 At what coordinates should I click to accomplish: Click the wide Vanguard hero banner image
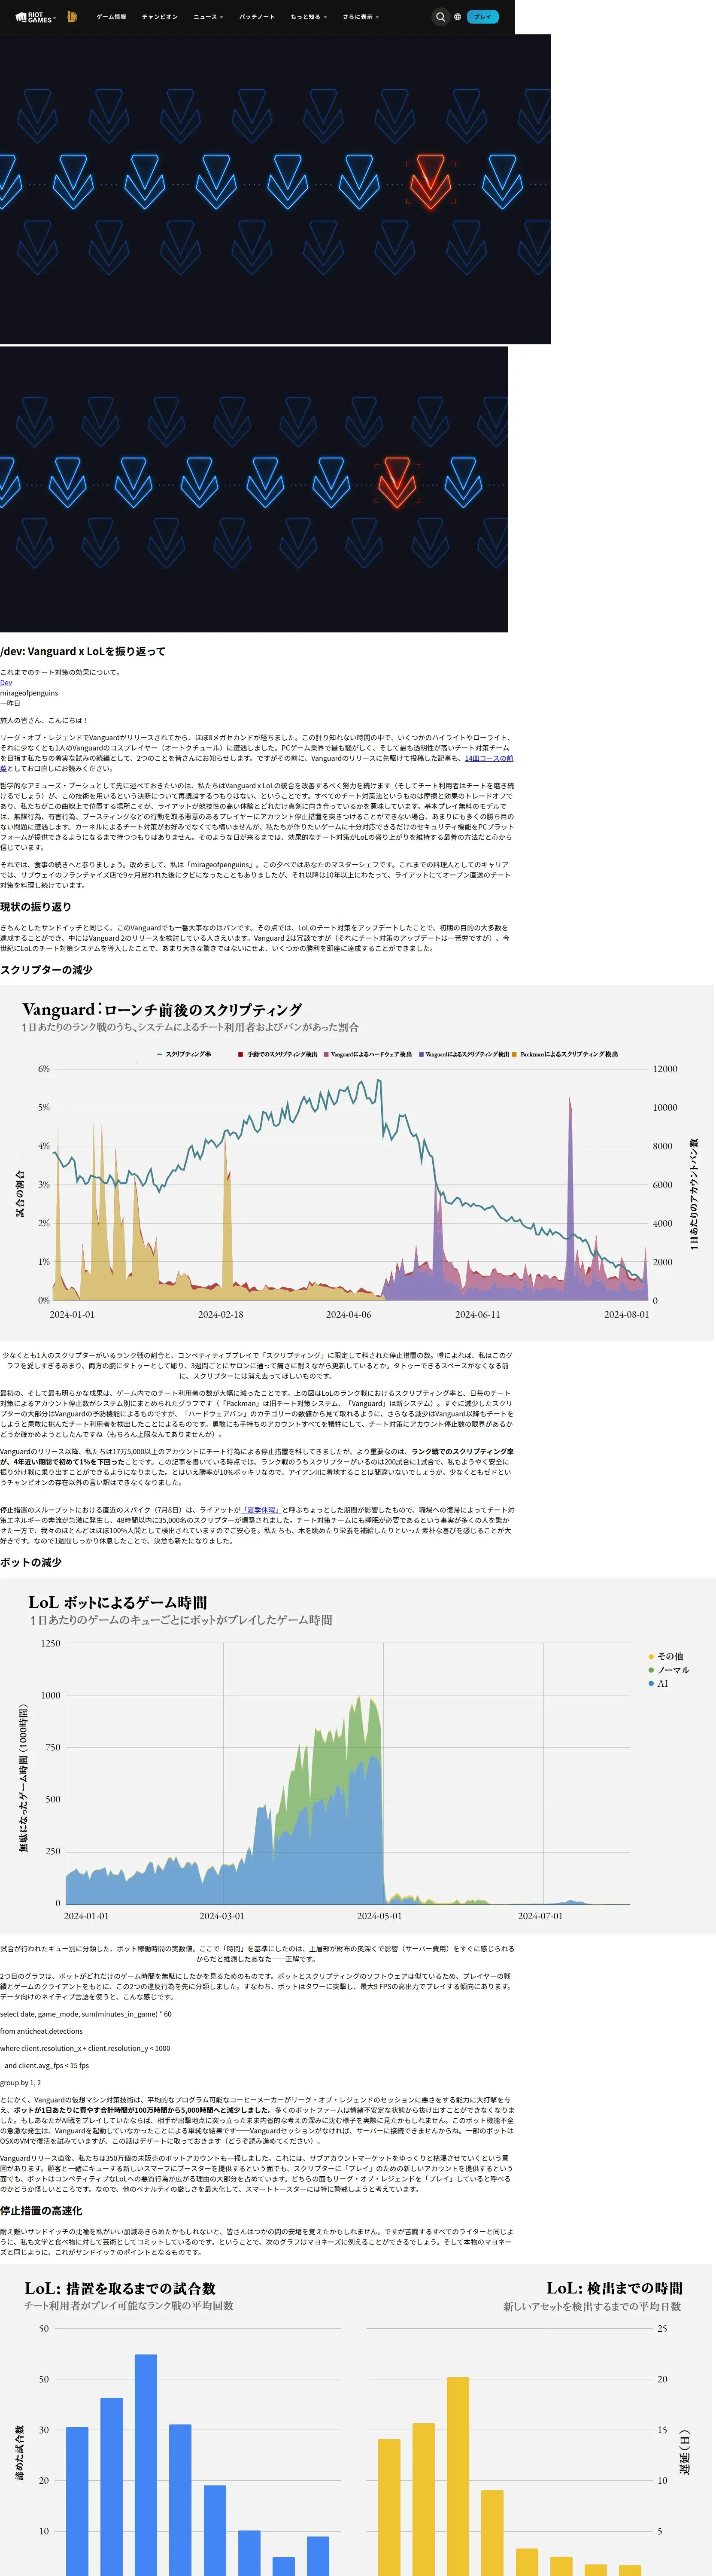pos(275,189)
